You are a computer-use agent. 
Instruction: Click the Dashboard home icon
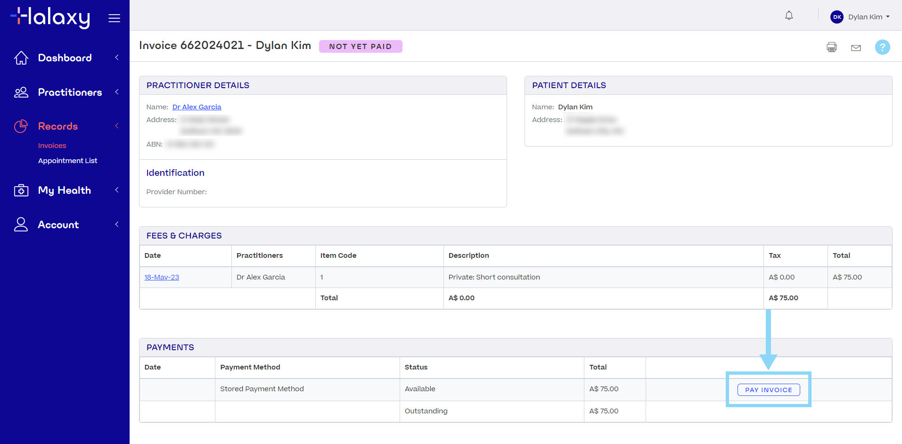click(x=21, y=58)
